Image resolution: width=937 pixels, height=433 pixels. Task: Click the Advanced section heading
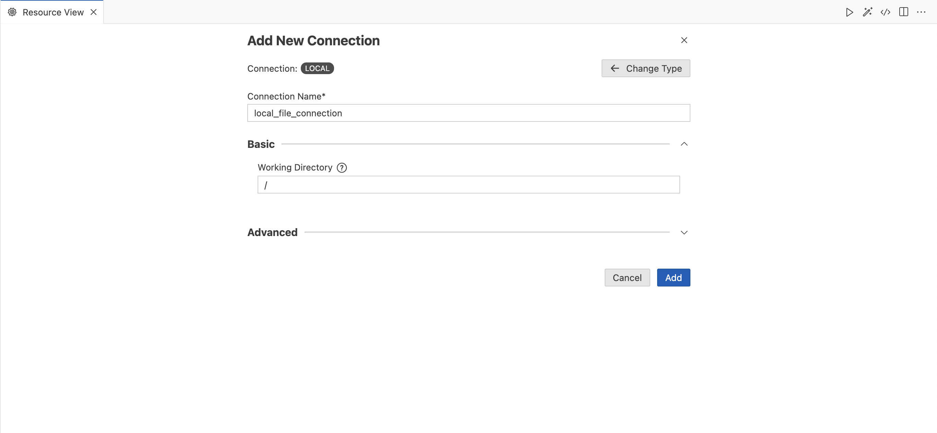[x=272, y=233]
